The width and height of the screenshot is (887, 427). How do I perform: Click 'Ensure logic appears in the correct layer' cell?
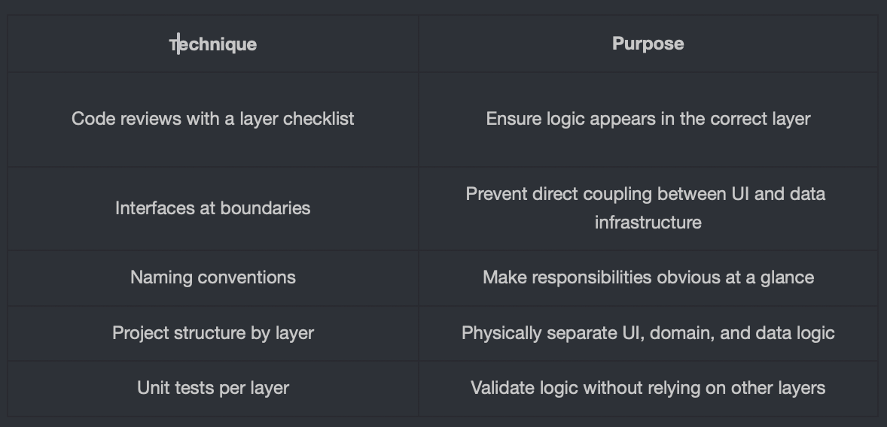tap(648, 120)
